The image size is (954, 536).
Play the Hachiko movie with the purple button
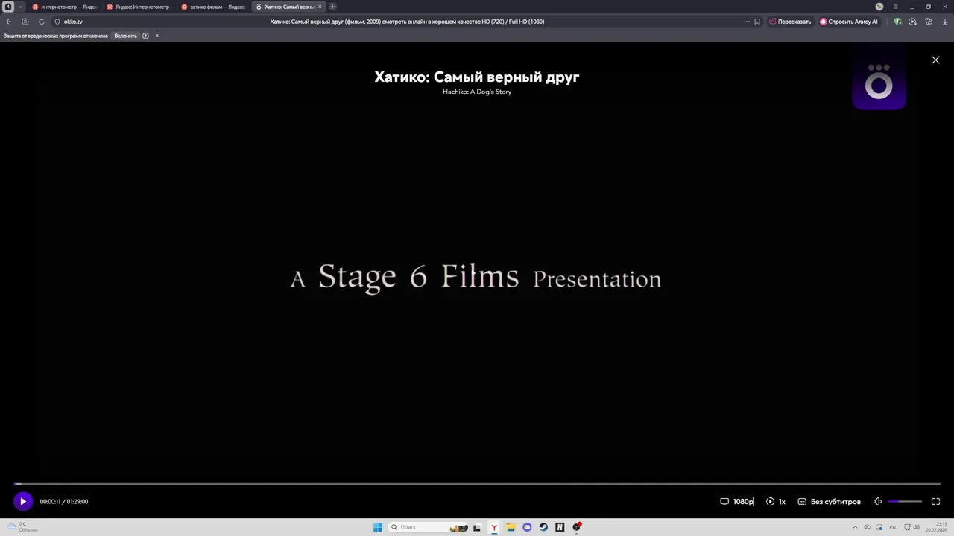23,502
